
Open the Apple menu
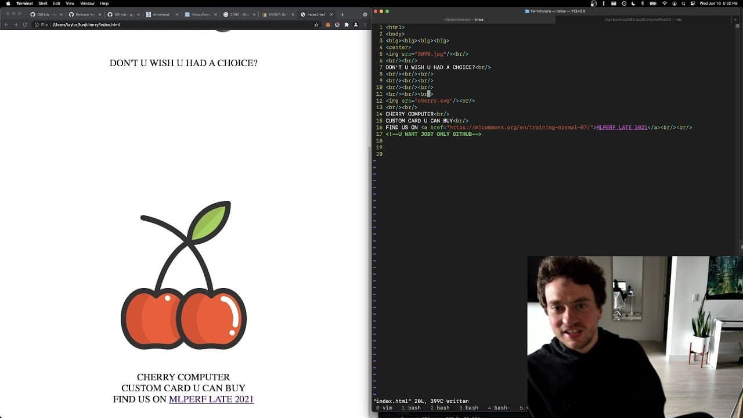[8, 3]
